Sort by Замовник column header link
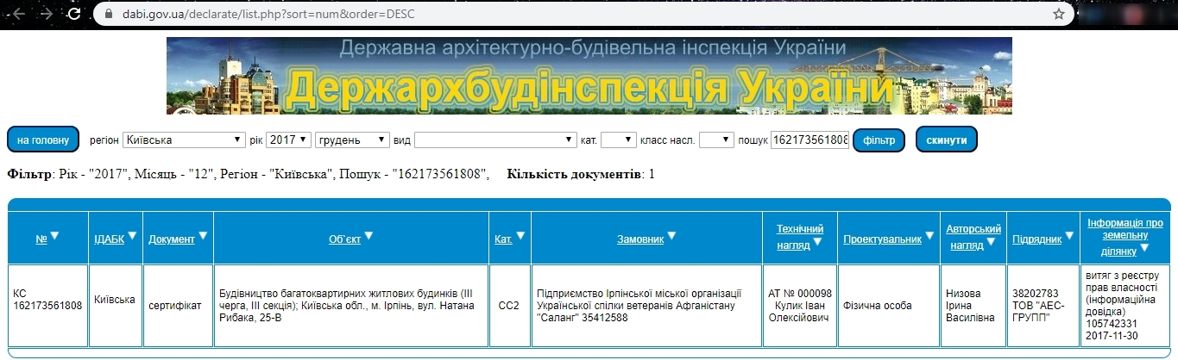 click(x=640, y=239)
